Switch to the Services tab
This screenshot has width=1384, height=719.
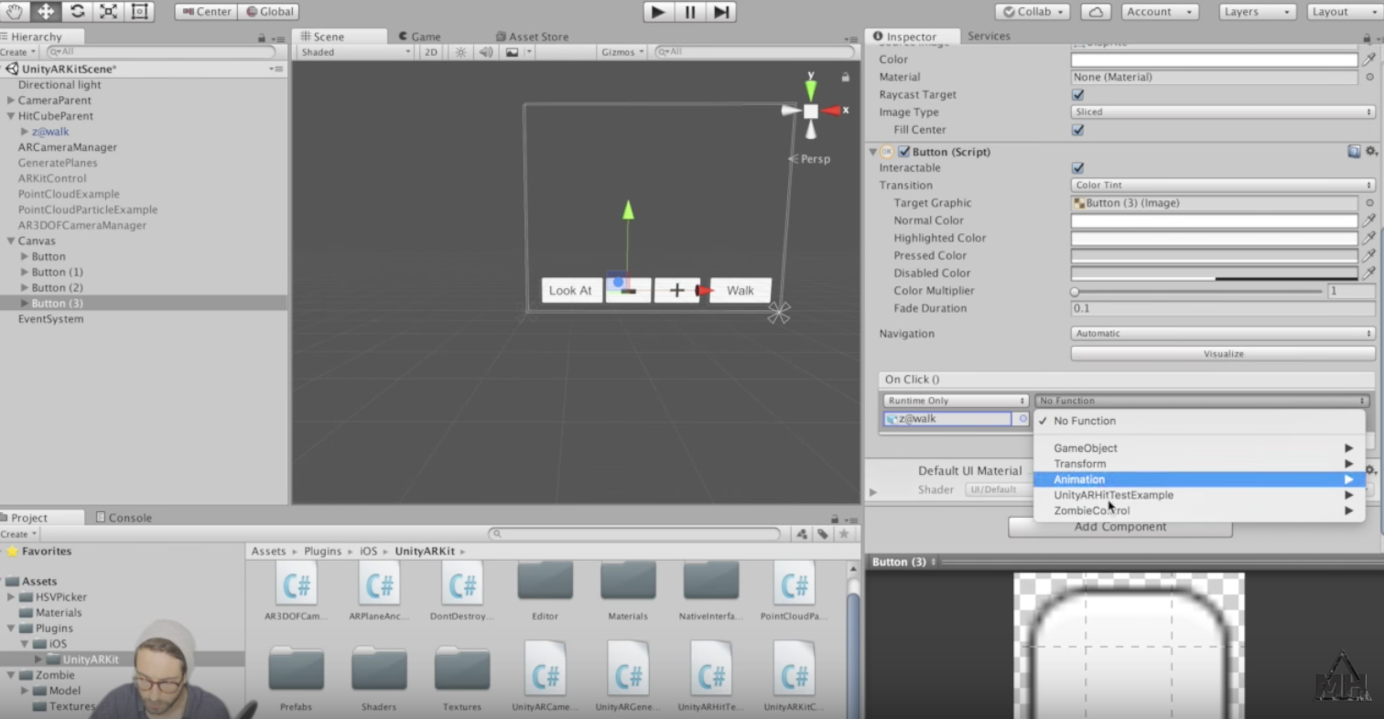(989, 37)
